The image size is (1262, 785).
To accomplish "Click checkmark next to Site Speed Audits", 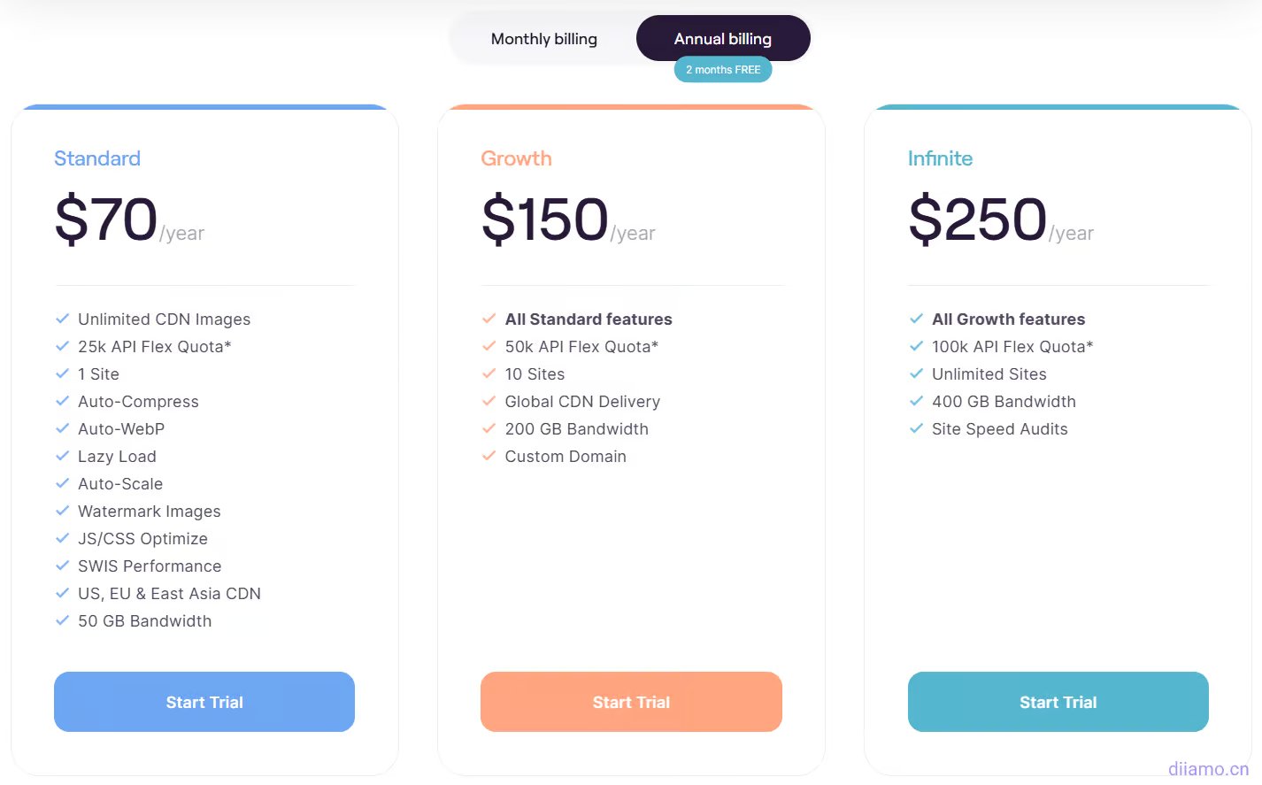I will coord(916,428).
